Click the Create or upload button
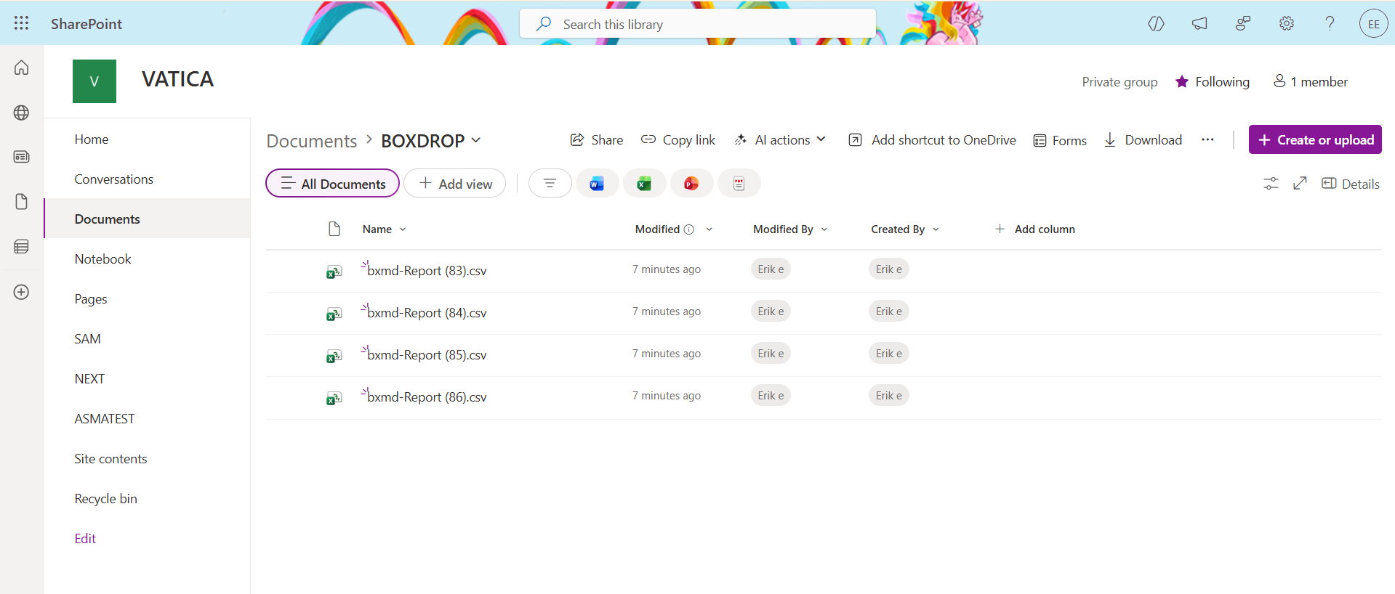This screenshot has width=1395, height=594. pyautogui.click(x=1315, y=139)
